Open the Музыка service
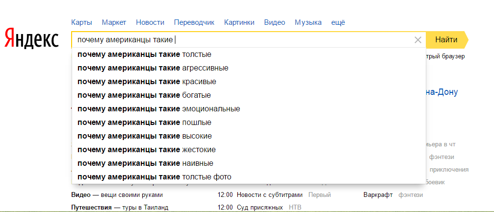The image size is (494, 212). pyautogui.click(x=308, y=22)
